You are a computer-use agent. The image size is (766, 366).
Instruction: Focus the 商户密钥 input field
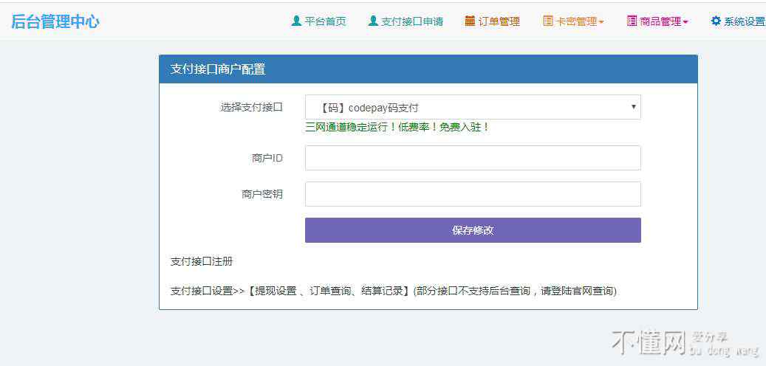click(x=473, y=194)
